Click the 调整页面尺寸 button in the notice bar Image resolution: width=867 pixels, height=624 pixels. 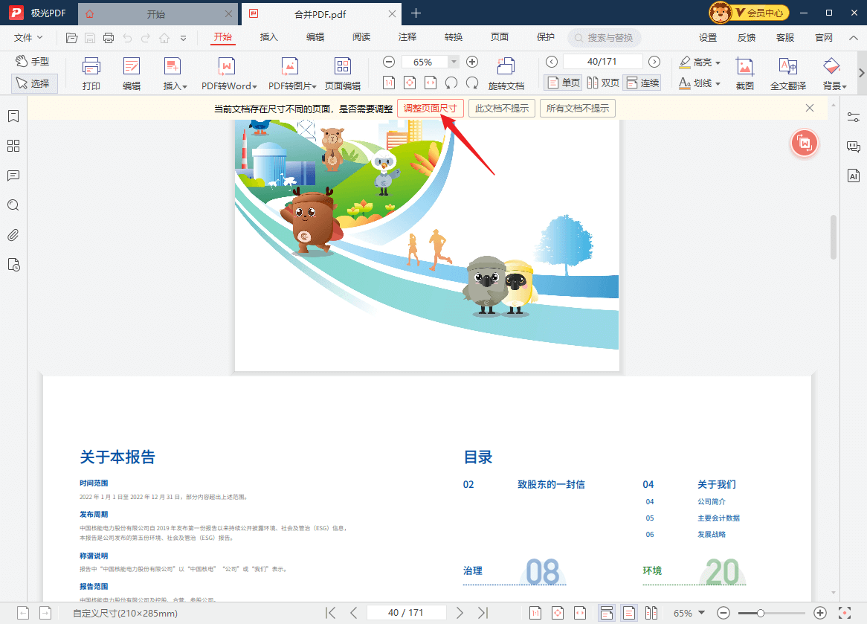tap(430, 108)
